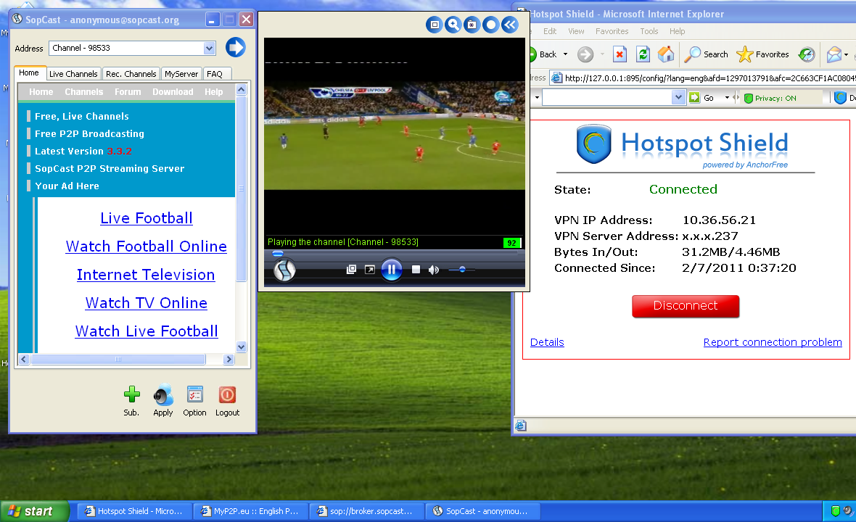
Task: Stop the channel playback
Action: [416, 270]
